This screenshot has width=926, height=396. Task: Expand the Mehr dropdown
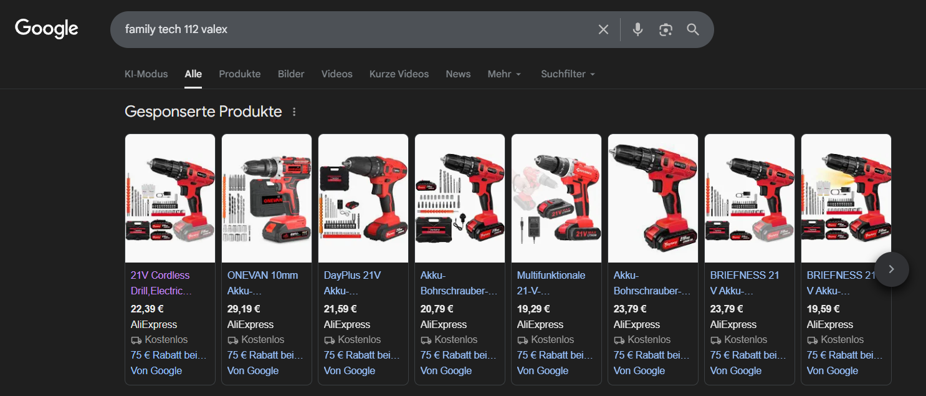(x=504, y=74)
